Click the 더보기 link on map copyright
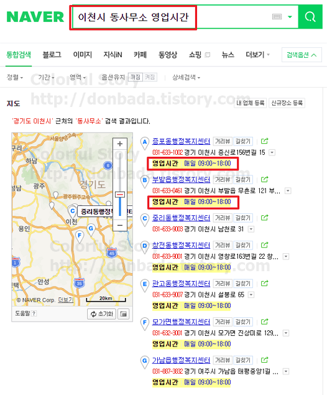The image size is (327, 395). coord(65,300)
